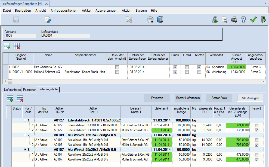Toggle Telefon checkbox for Fritz Gärtner
This screenshot has width=269, height=167.
tap(199, 67)
